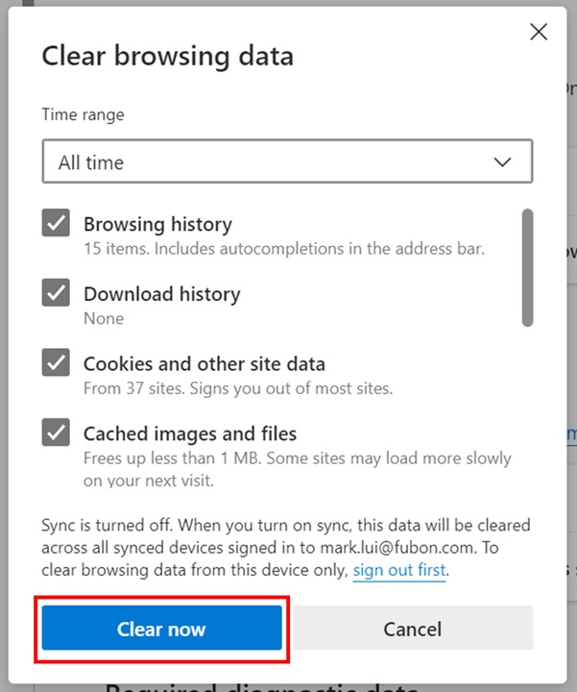
Task: Click the Browsing history label text
Action: tap(157, 224)
